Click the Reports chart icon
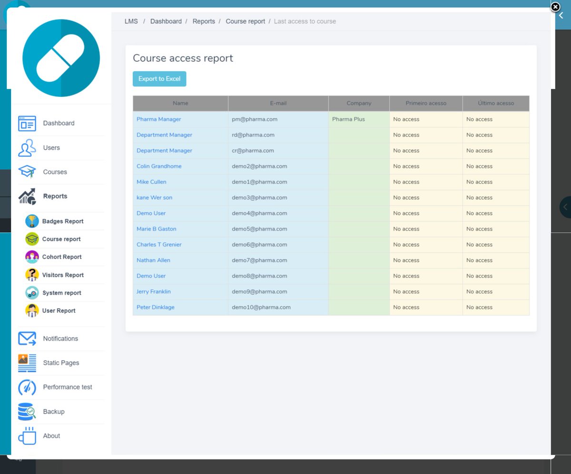This screenshot has width=571, height=474. pyautogui.click(x=27, y=196)
